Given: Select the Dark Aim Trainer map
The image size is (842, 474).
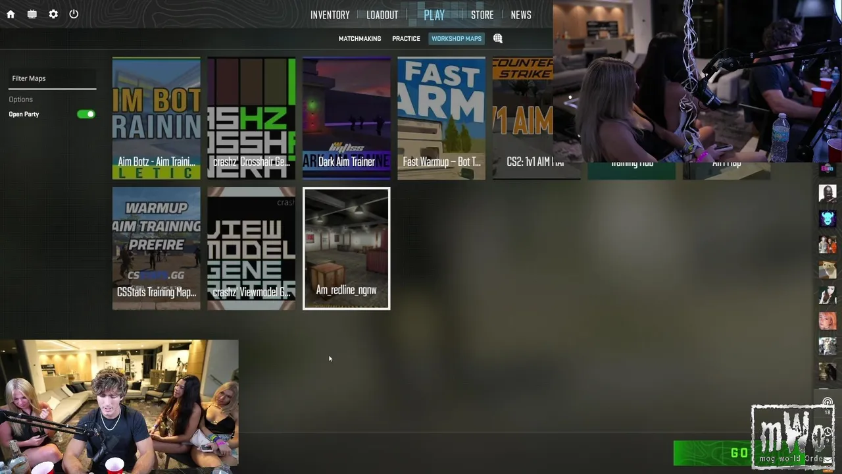Looking at the screenshot, I should [x=347, y=118].
